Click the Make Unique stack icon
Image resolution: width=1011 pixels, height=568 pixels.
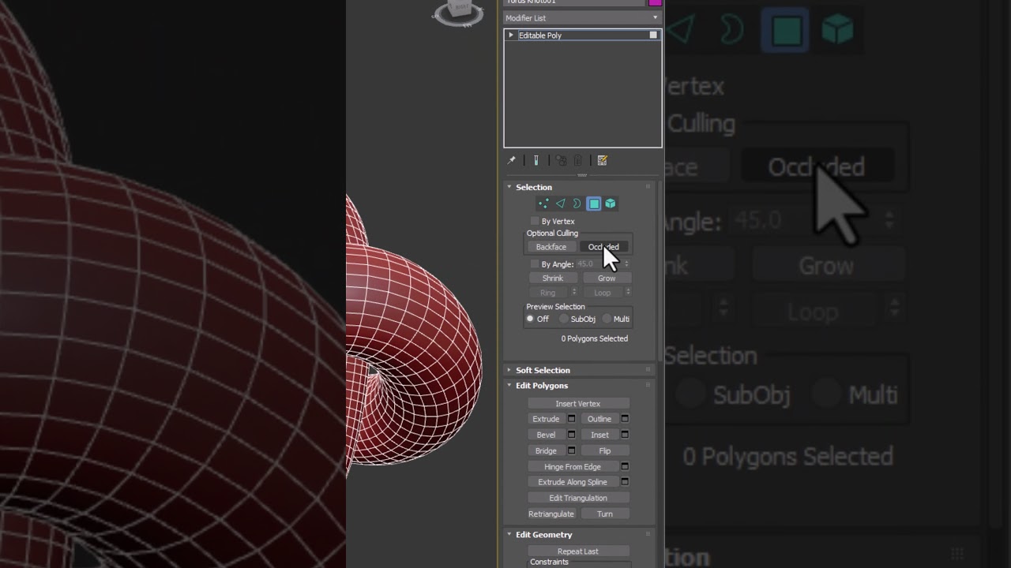(561, 160)
